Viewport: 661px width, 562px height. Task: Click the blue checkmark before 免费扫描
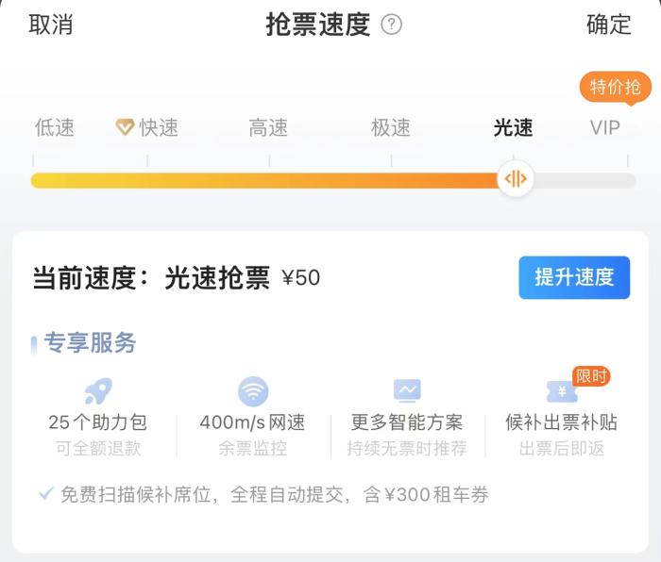click(x=45, y=494)
